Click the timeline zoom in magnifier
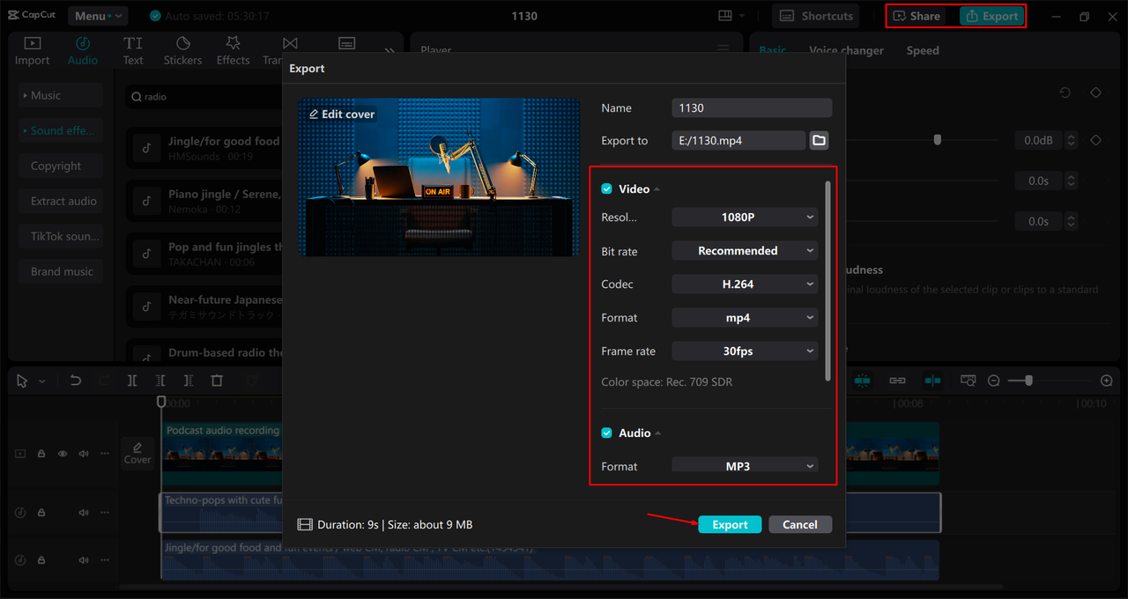Viewport: 1128px width, 599px height. click(x=1107, y=381)
